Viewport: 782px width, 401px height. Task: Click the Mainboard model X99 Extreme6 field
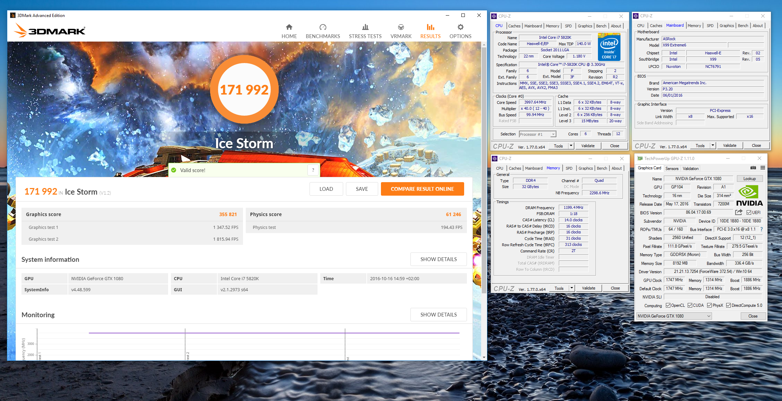click(x=694, y=45)
